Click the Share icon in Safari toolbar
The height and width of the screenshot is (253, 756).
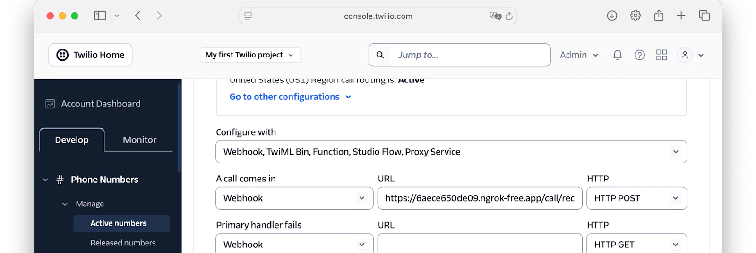tap(659, 16)
